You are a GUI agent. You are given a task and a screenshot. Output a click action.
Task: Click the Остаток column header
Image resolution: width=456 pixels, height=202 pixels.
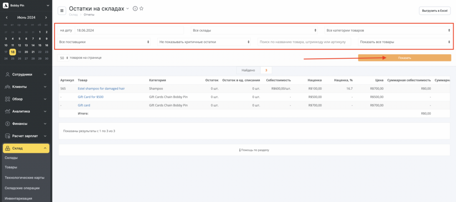coord(212,80)
